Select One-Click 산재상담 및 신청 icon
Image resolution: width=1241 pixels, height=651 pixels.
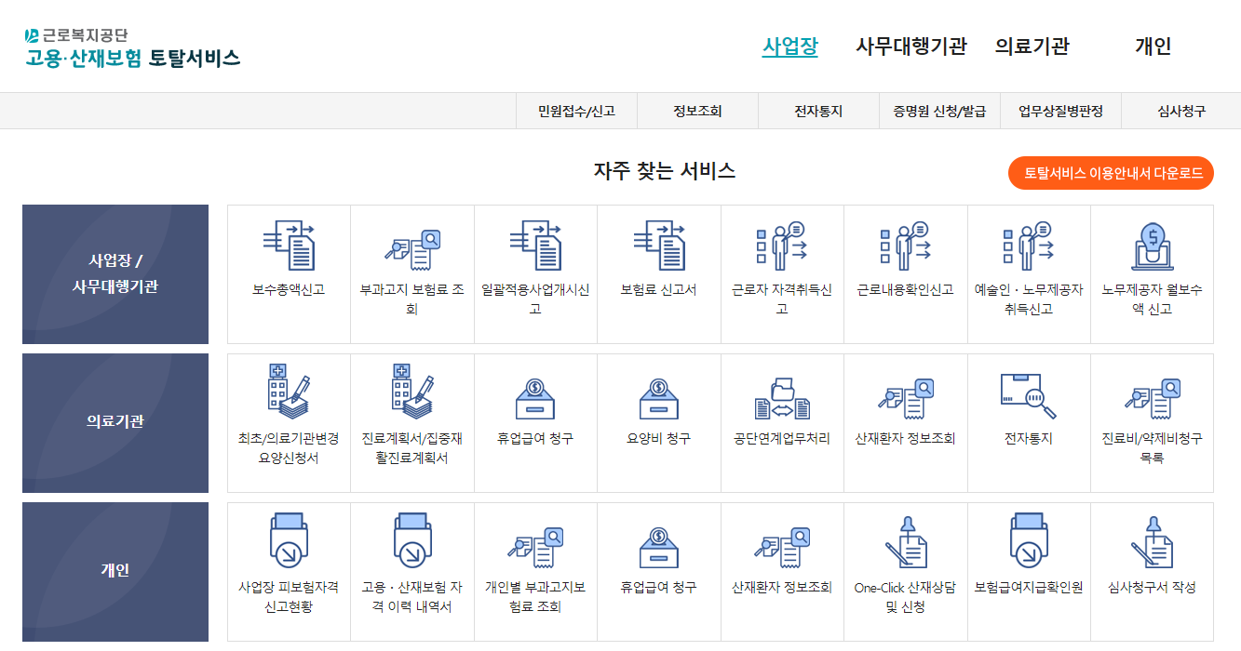(x=906, y=542)
